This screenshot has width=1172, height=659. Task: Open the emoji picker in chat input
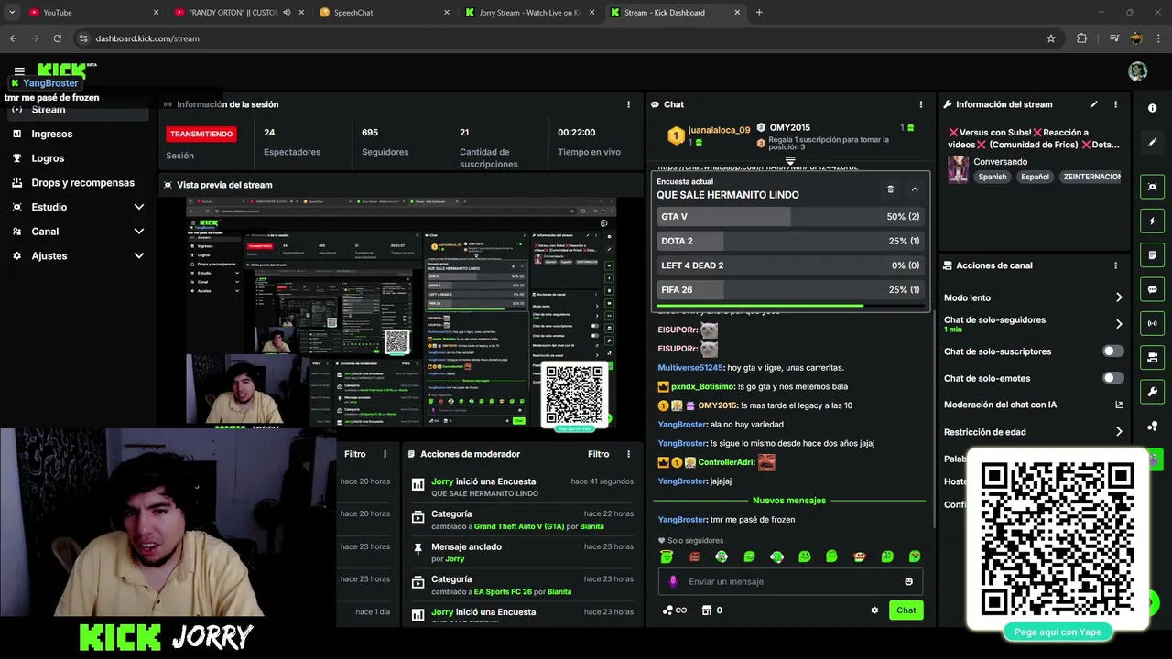[x=908, y=581]
